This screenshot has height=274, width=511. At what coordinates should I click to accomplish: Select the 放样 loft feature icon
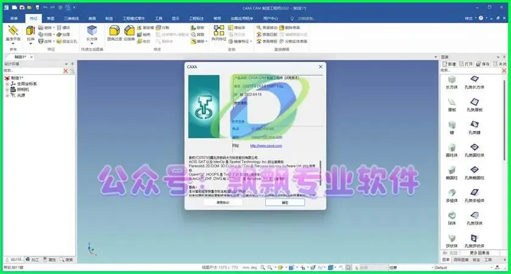[41, 41]
